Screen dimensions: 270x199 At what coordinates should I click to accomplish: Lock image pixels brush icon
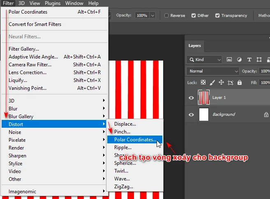212,82
